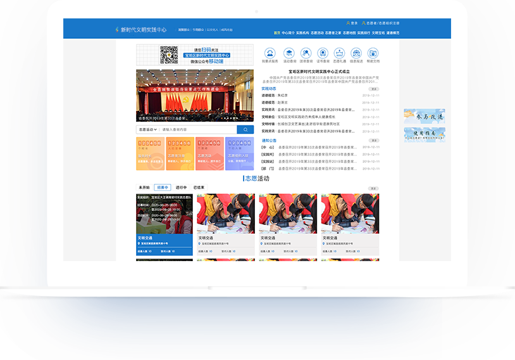This screenshot has width=515, height=360.
Task: Click the 我要点服务 service icon
Action: [270, 55]
